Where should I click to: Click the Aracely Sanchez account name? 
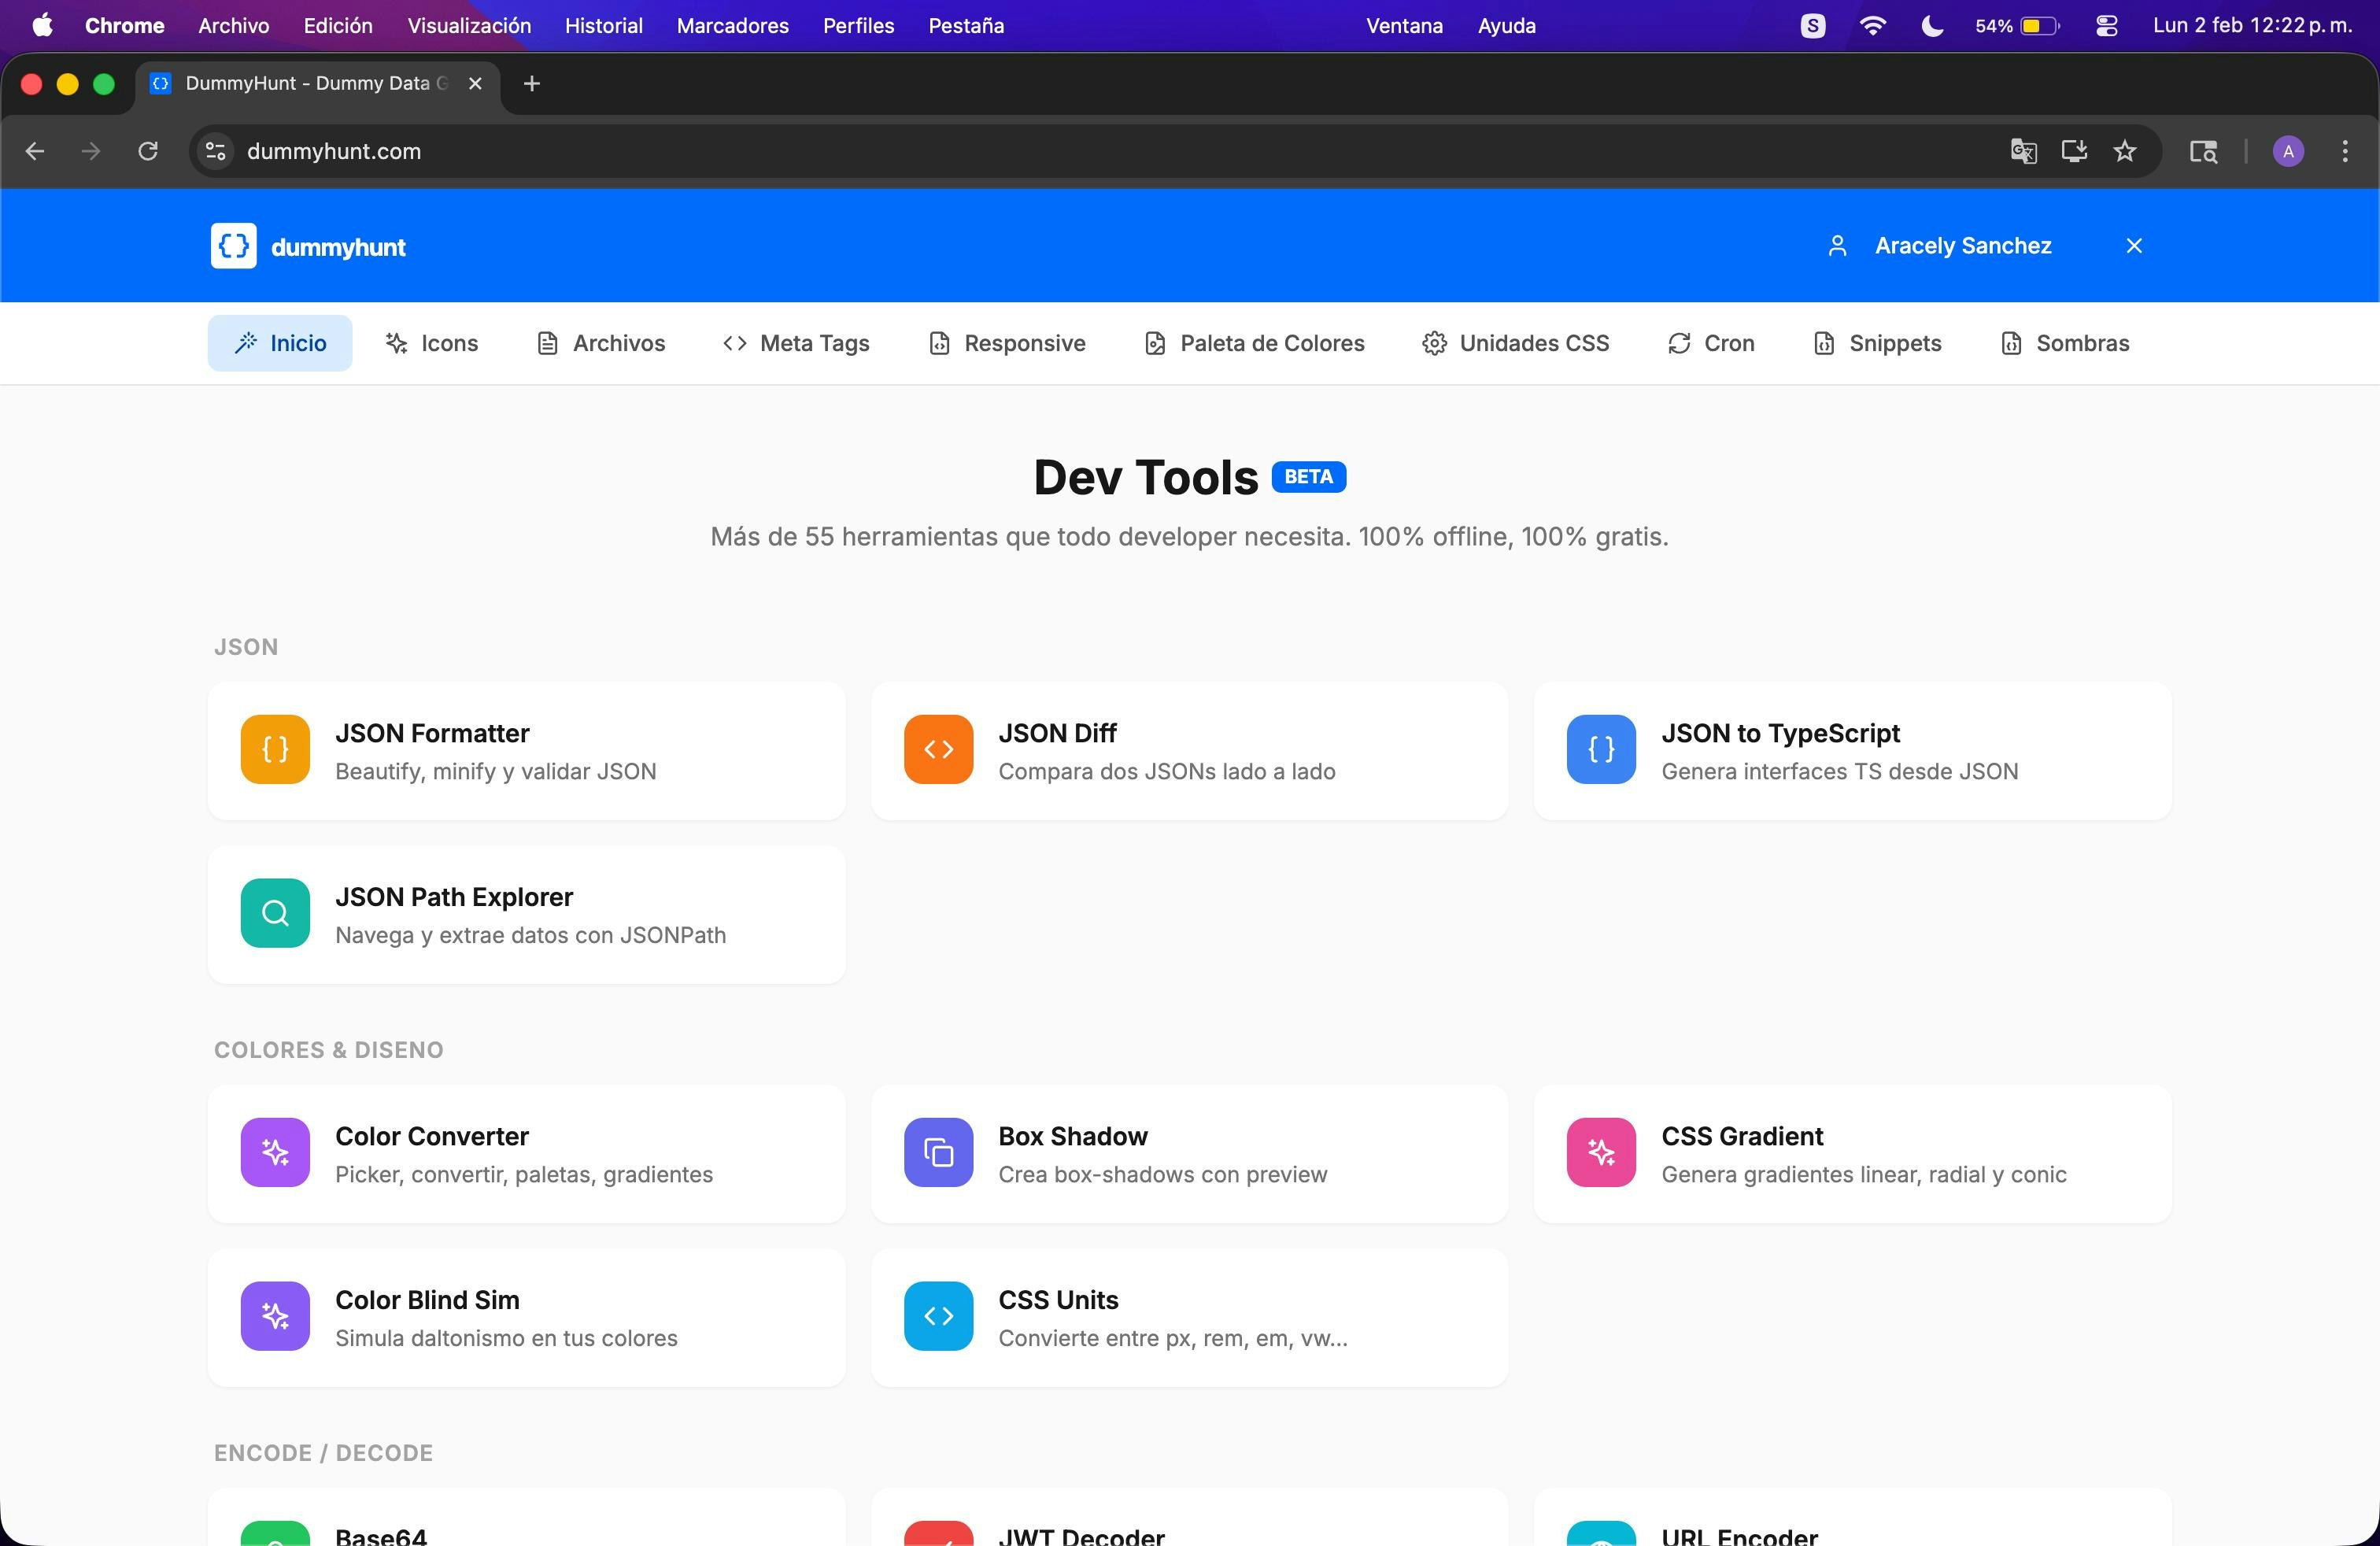[x=1962, y=245]
